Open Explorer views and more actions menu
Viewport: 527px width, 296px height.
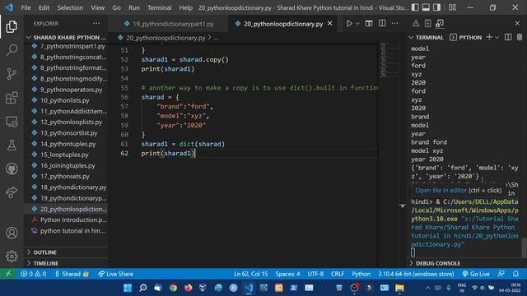(96, 24)
